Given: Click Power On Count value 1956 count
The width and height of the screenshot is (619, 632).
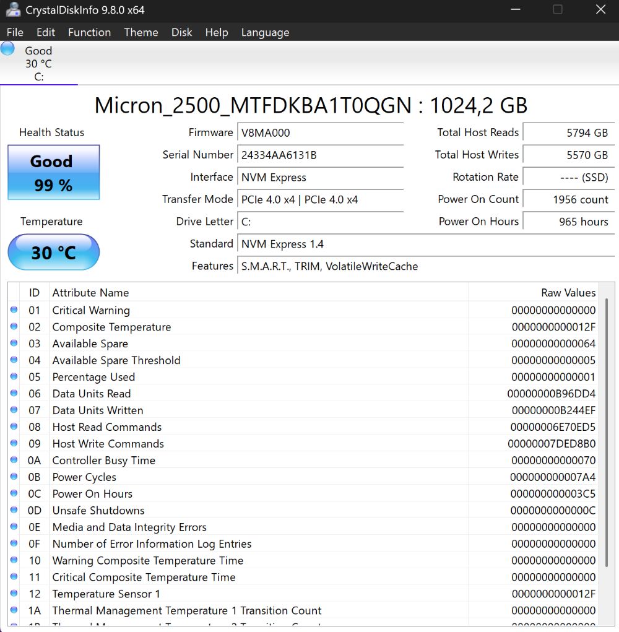Looking at the screenshot, I should point(569,199).
